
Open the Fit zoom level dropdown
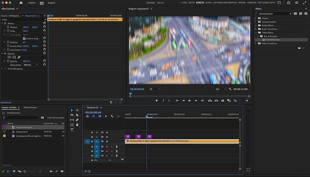[155, 89]
